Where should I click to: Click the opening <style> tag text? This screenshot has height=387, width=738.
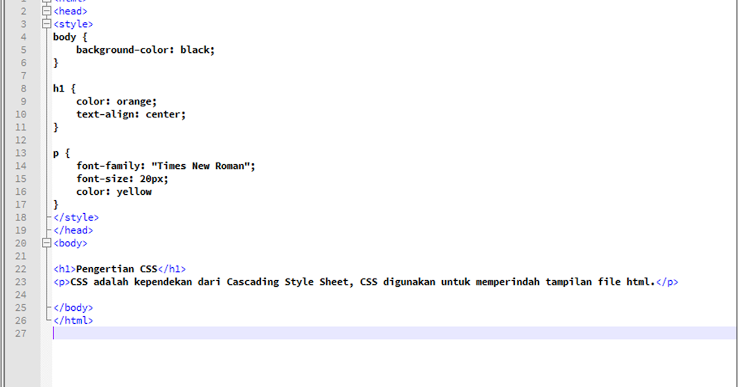coord(73,24)
